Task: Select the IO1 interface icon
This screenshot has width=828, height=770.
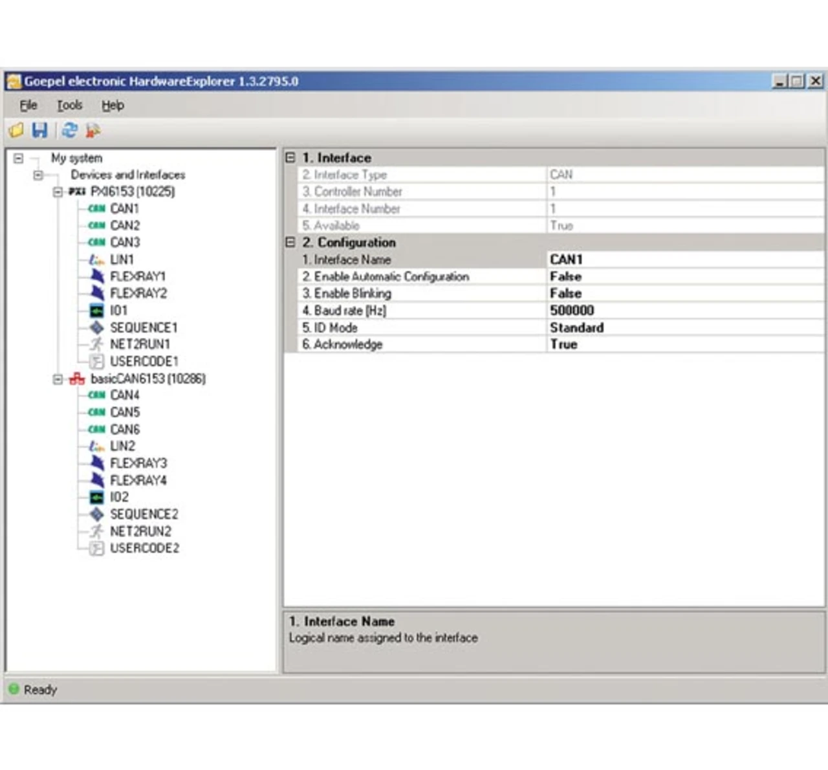Action: click(96, 311)
